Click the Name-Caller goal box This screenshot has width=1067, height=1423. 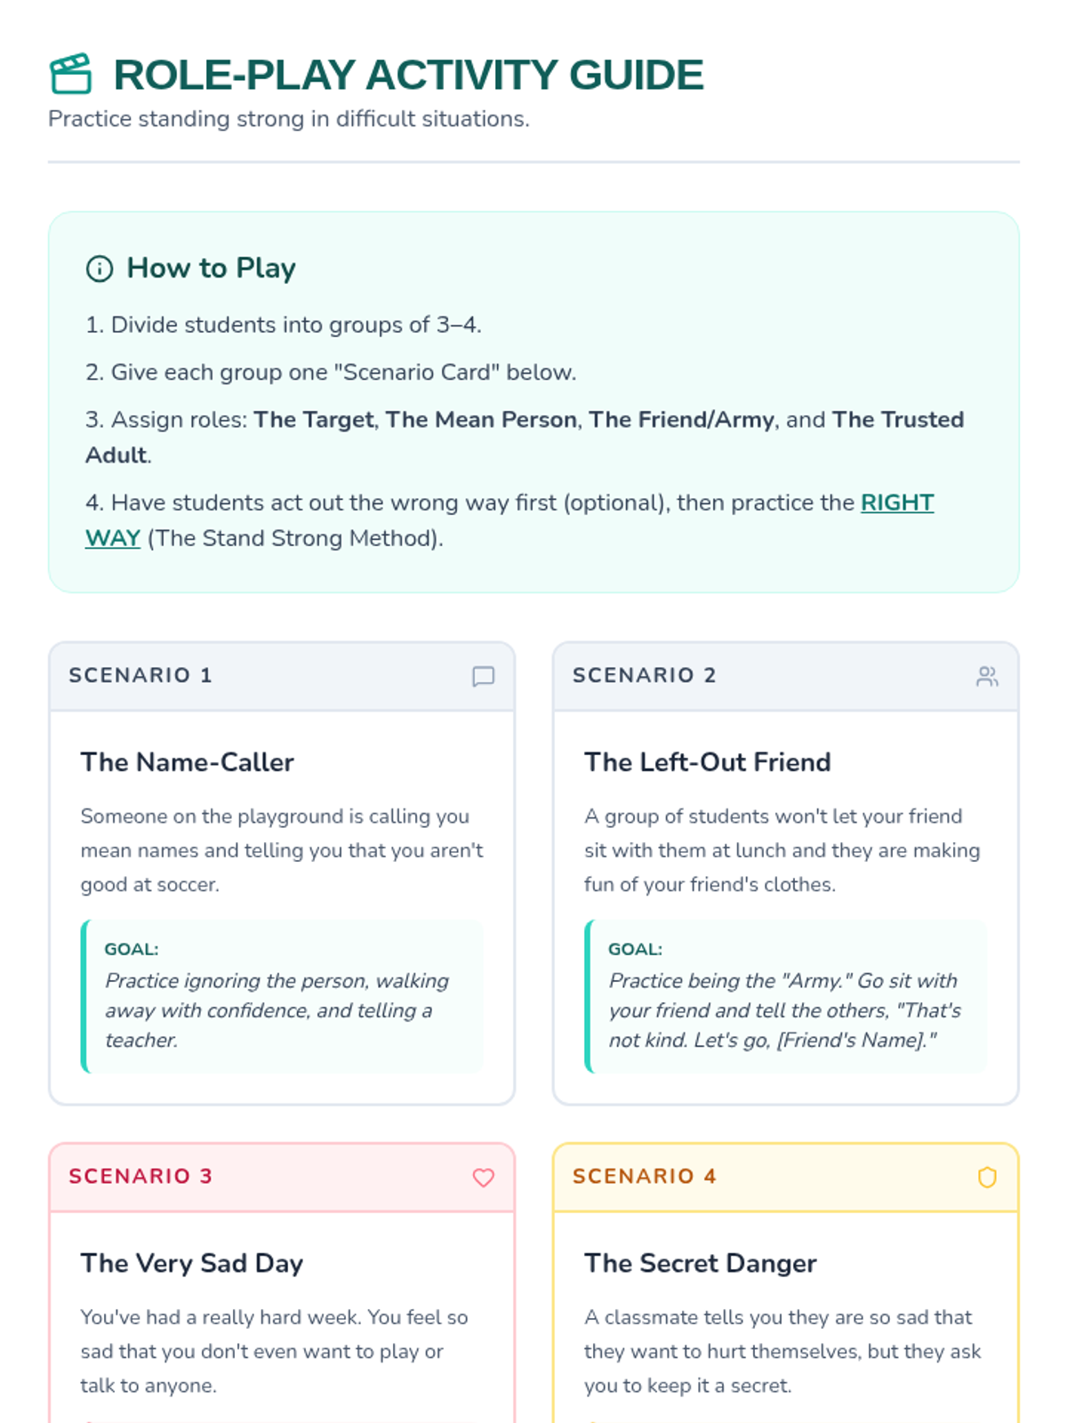[x=283, y=996]
